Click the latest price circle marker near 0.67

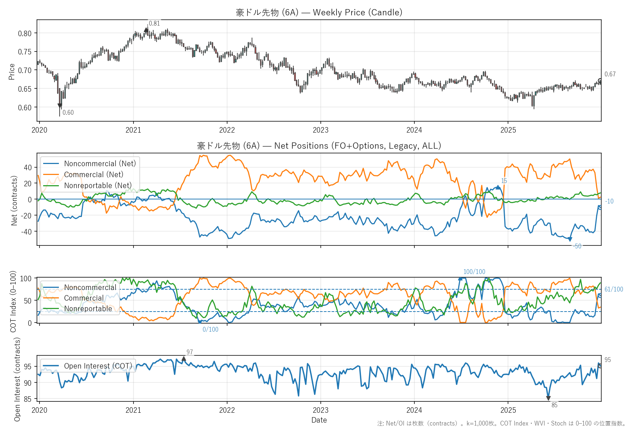pos(600,80)
